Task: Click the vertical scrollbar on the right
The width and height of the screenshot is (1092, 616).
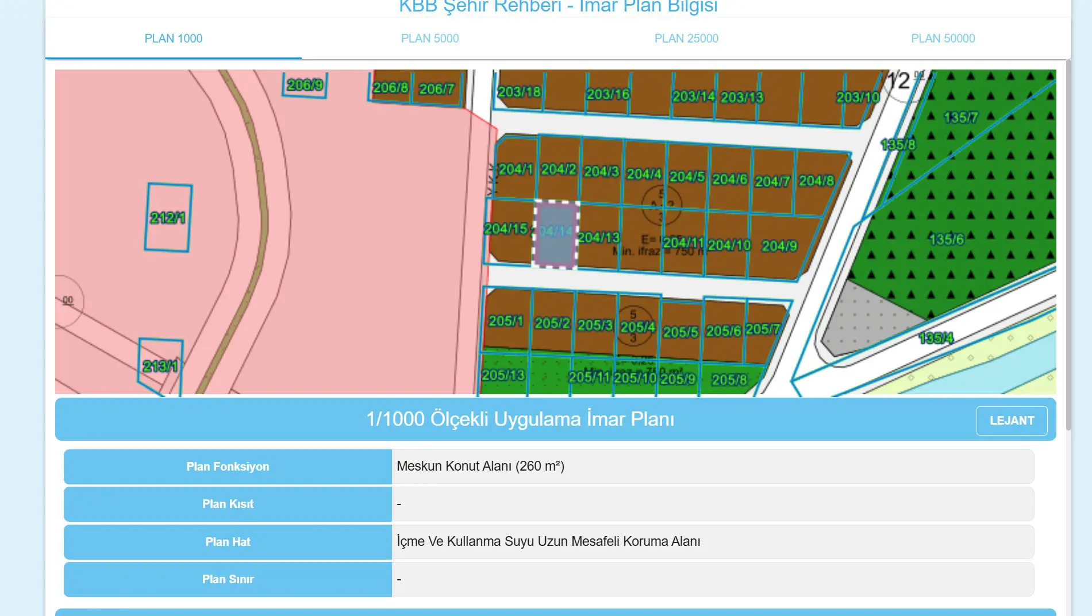Action: 1068,244
